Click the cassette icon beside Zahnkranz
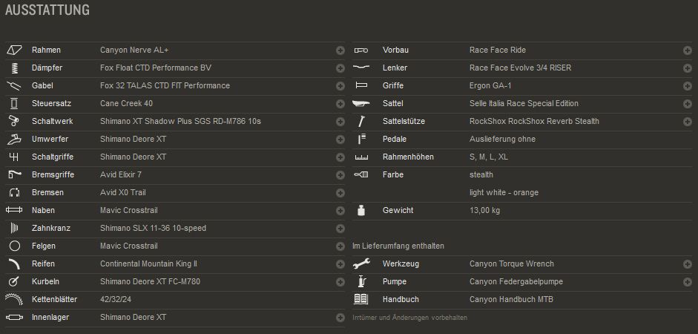Image resolution: width=698 pixels, height=334 pixels. click(x=14, y=228)
